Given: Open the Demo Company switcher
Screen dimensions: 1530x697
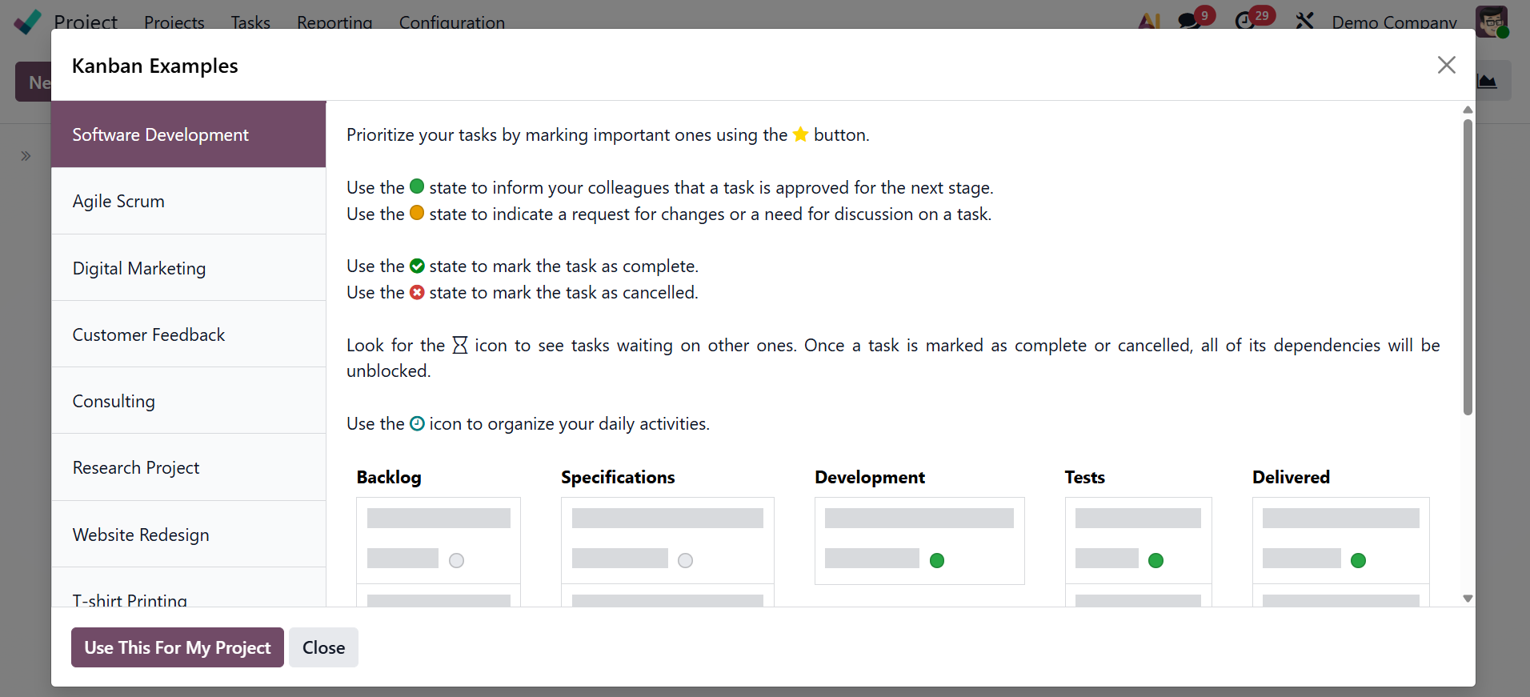Looking at the screenshot, I should point(1394,22).
